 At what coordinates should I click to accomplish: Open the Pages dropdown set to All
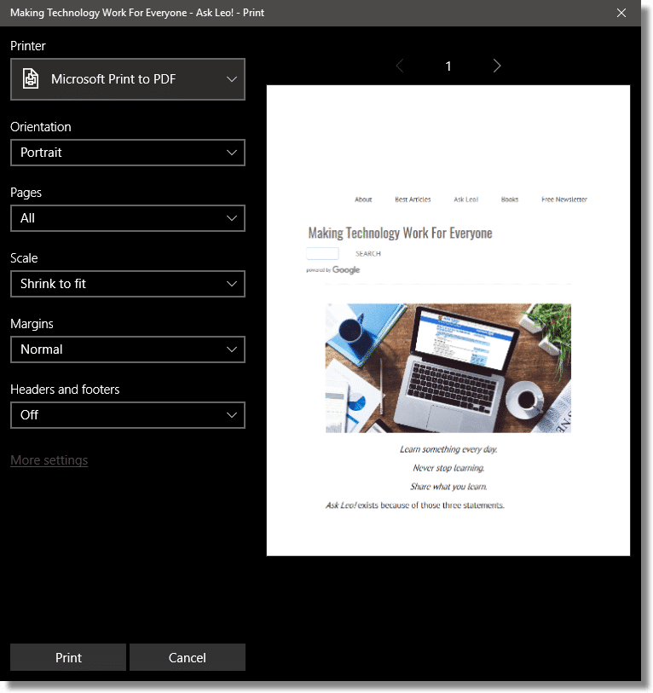coord(128,218)
